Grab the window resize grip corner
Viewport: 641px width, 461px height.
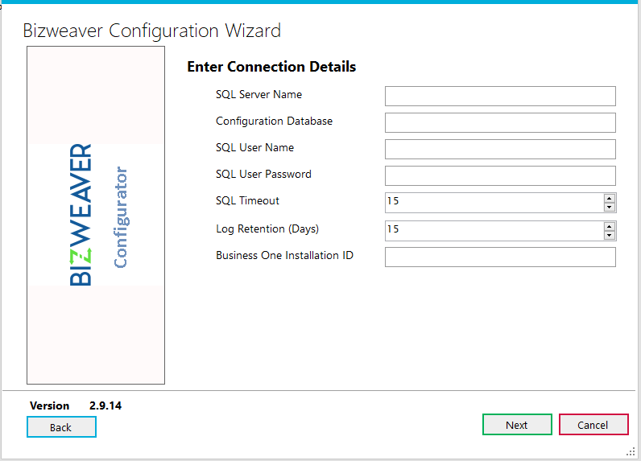631,451
